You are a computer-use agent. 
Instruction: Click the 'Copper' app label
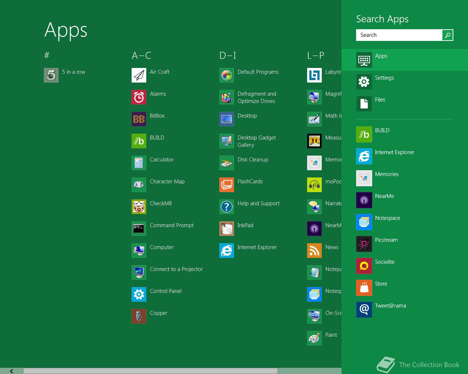point(159,313)
